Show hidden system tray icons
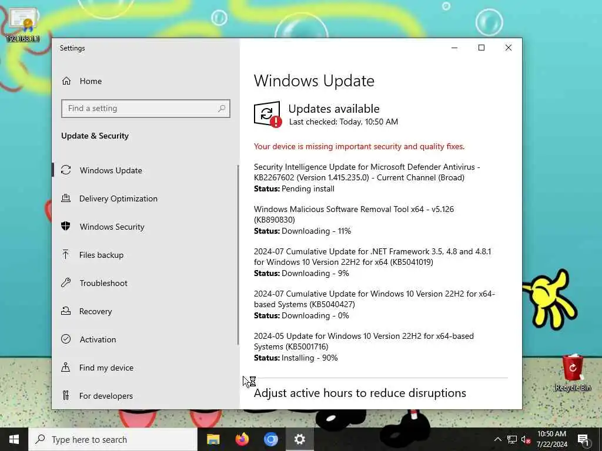 tap(497, 439)
